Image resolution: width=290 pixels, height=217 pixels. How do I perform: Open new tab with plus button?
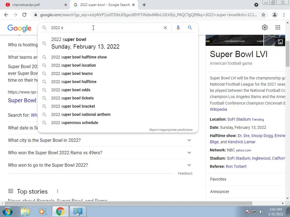coord(144,5)
